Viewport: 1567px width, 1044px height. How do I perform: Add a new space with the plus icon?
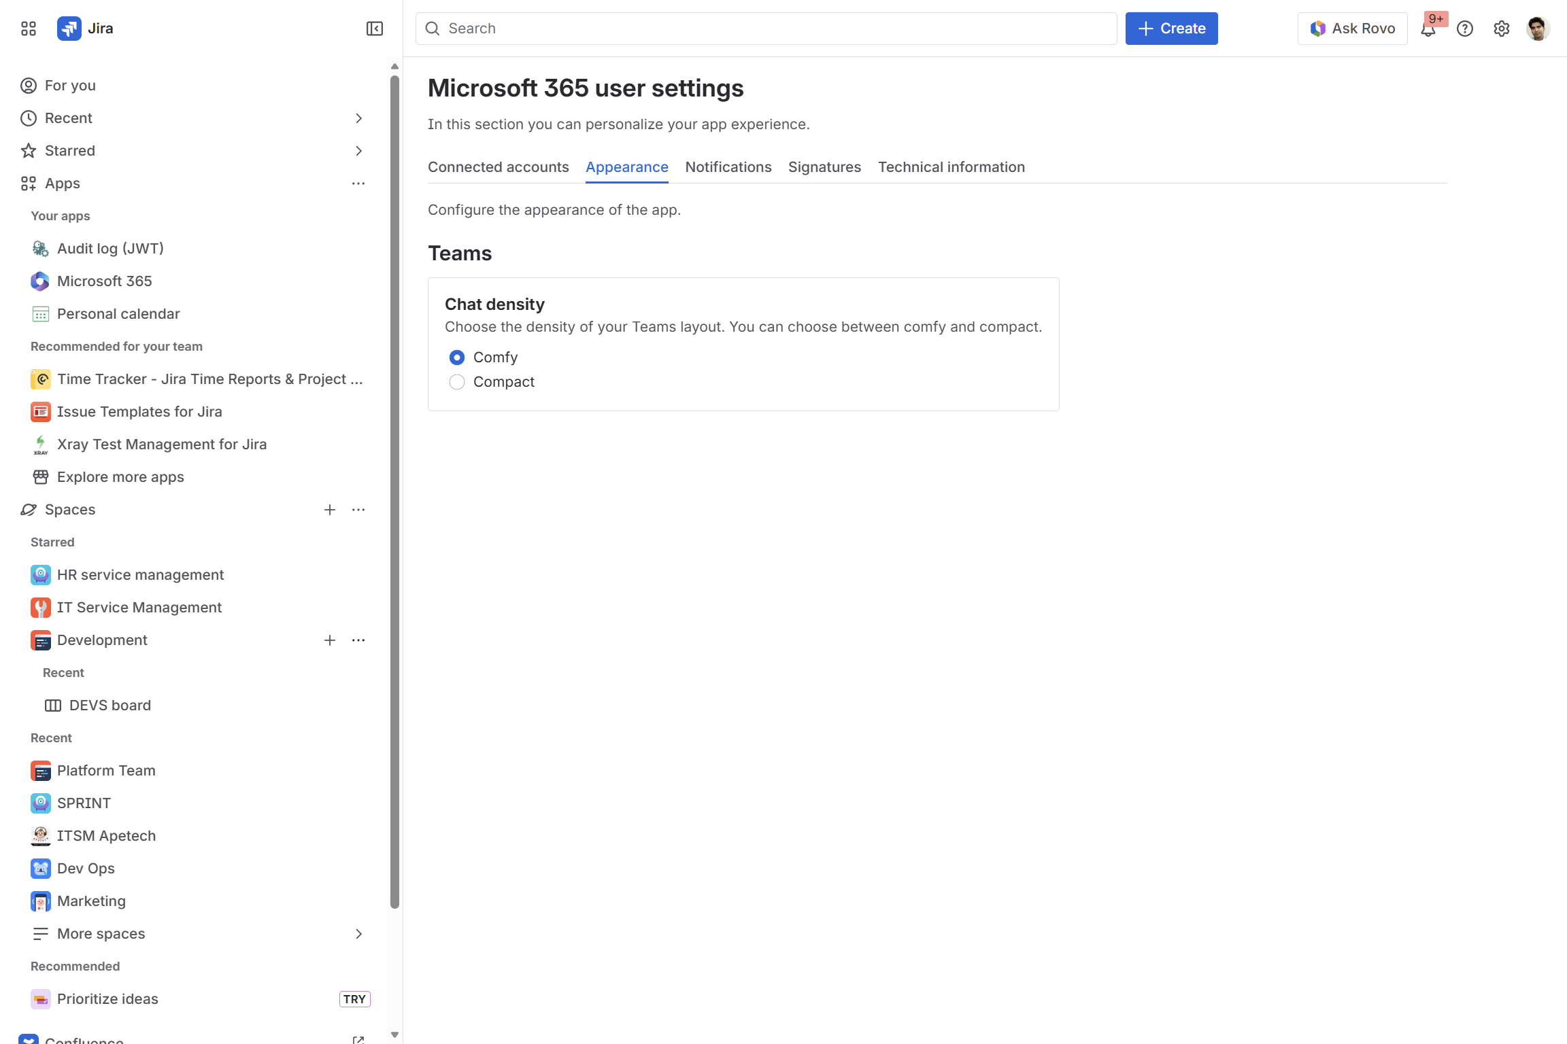(330, 510)
